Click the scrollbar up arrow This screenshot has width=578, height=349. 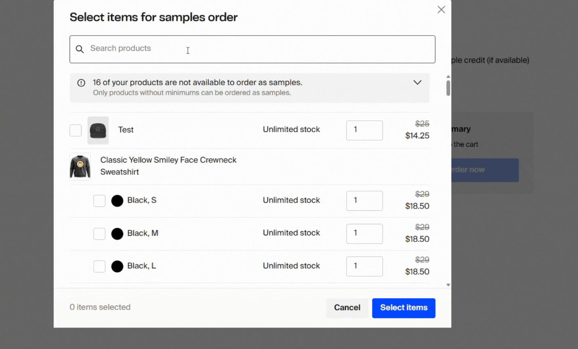pyautogui.click(x=448, y=76)
